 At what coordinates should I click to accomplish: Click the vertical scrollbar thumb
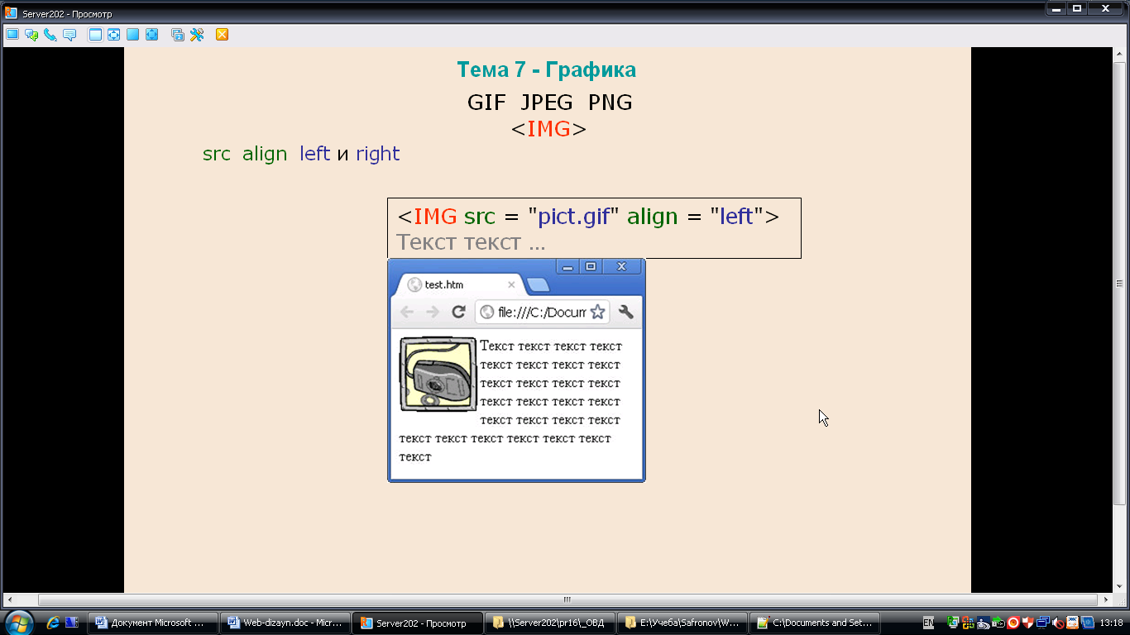tap(1120, 284)
